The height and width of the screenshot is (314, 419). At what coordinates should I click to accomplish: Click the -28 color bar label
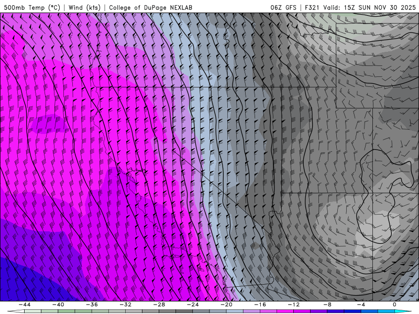point(159,305)
